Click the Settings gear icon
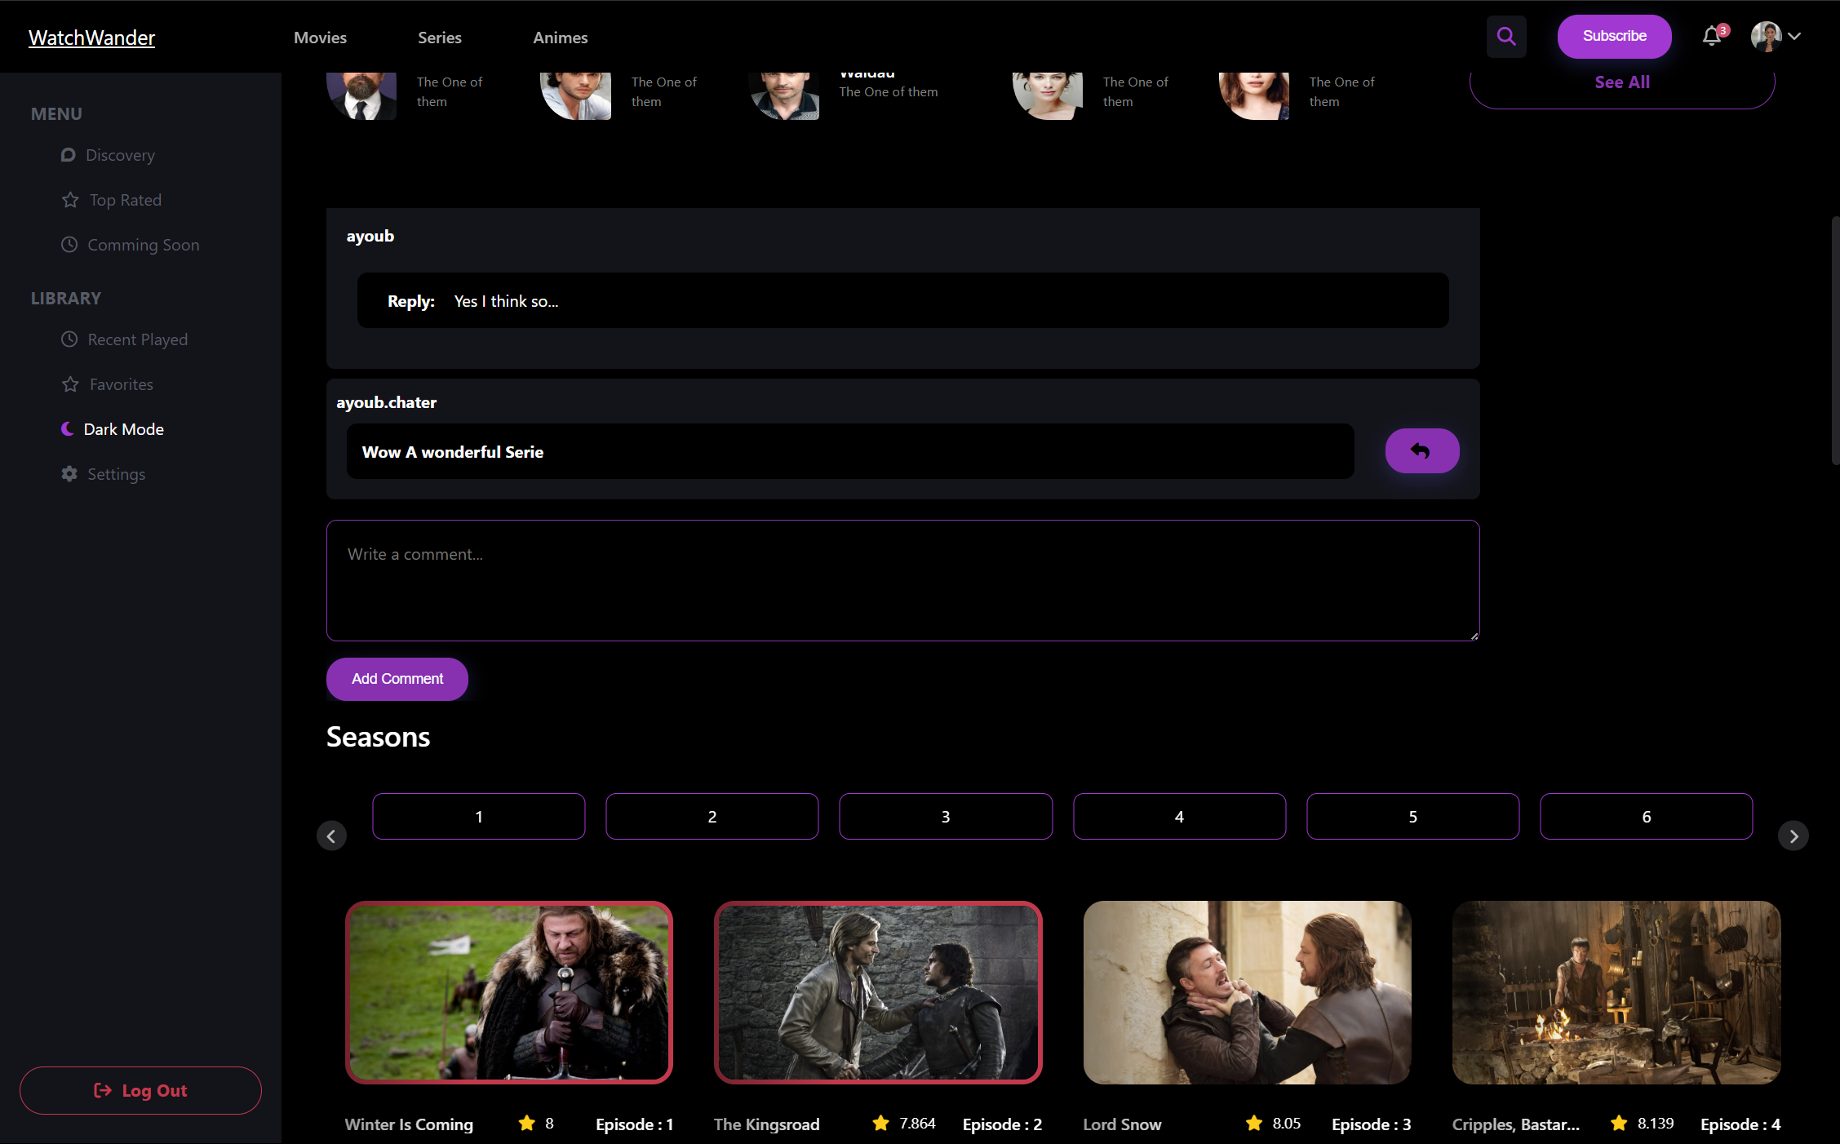 click(x=69, y=474)
